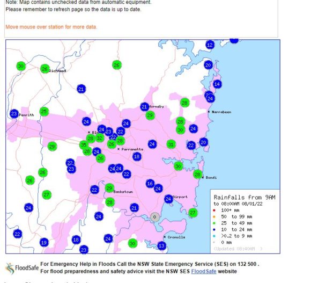This screenshot has width=311, height=283.
Task: Click the '132 500' SES phone number text
Action: pyautogui.click(x=247, y=264)
